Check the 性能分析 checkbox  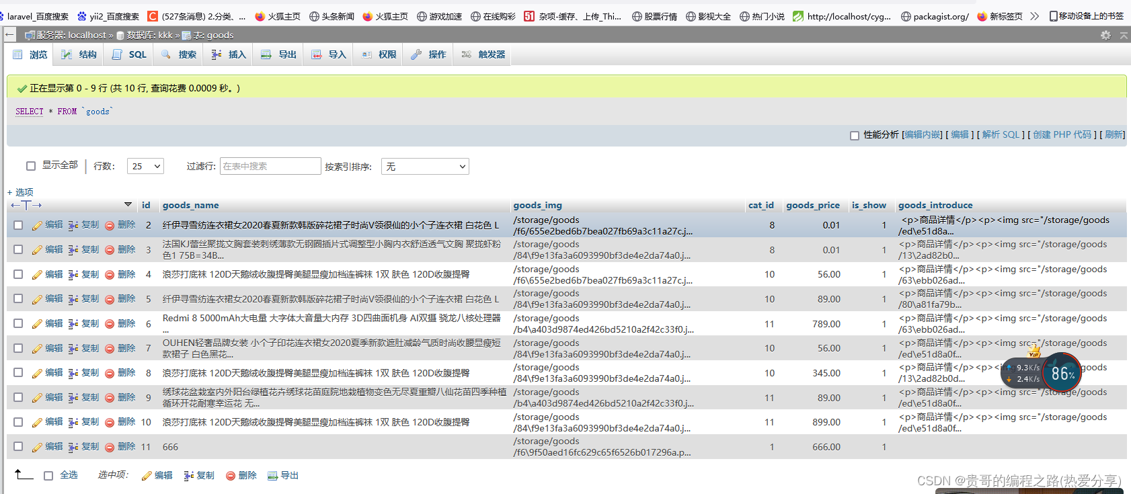(x=855, y=135)
